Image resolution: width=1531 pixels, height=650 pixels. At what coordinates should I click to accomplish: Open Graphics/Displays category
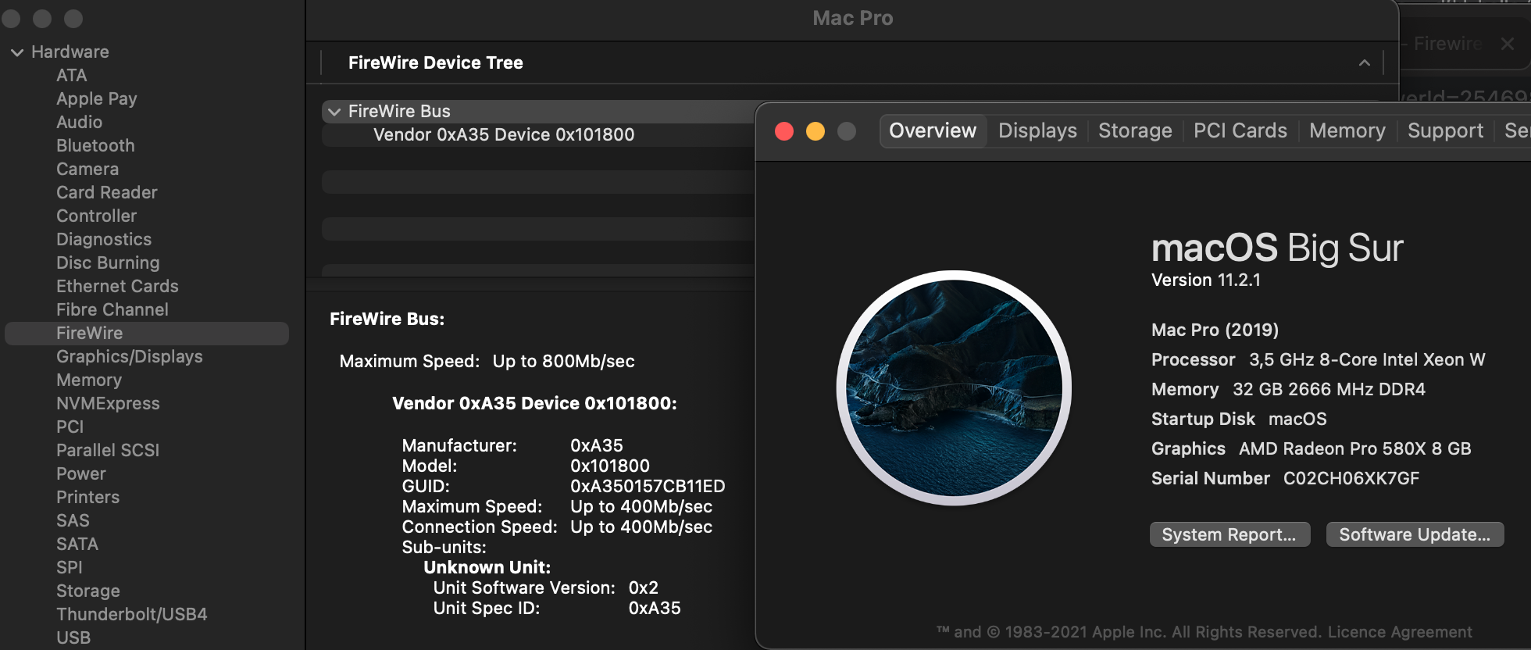129,357
